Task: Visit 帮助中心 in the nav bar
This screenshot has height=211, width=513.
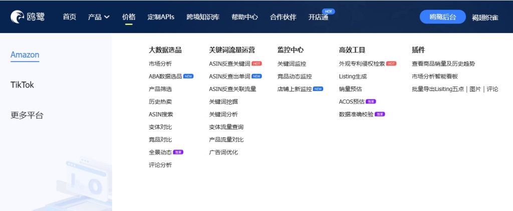Action: coord(244,17)
